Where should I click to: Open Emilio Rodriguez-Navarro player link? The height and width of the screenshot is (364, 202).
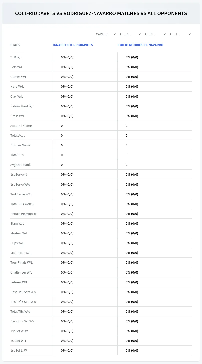tap(140, 45)
